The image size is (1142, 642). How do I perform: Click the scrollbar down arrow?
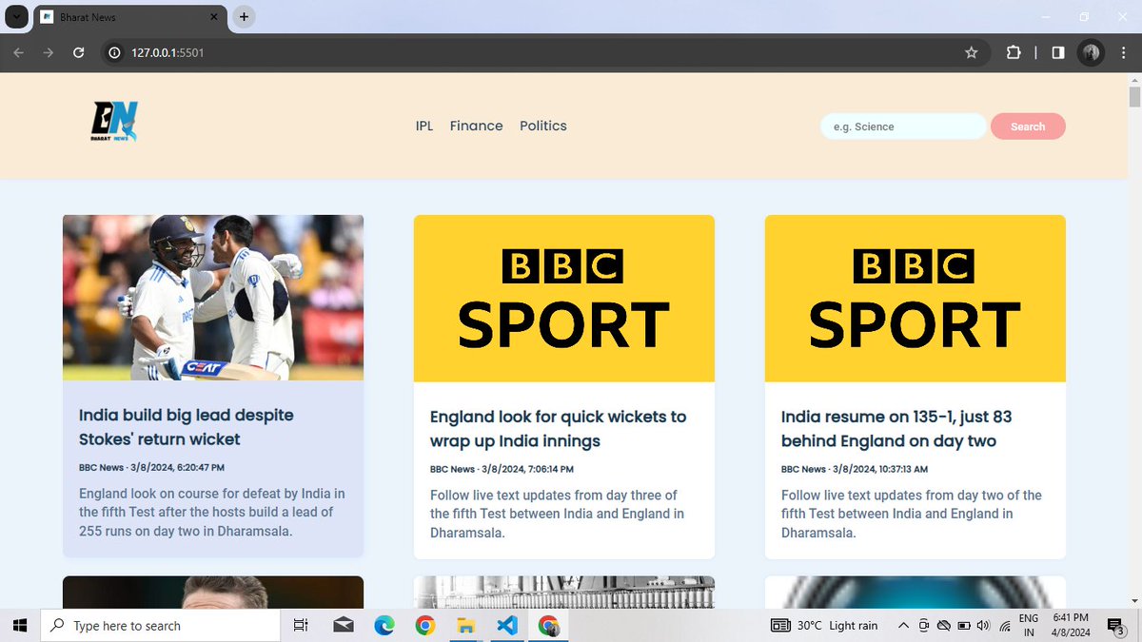1134,600
